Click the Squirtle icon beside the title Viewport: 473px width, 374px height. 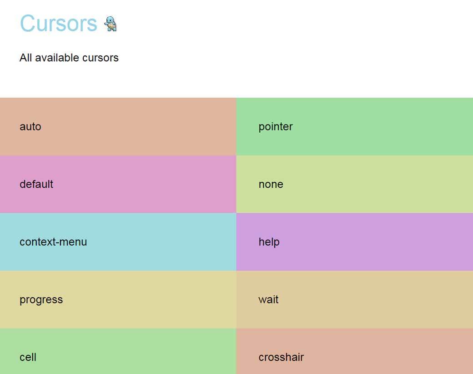tap(111, 24)
